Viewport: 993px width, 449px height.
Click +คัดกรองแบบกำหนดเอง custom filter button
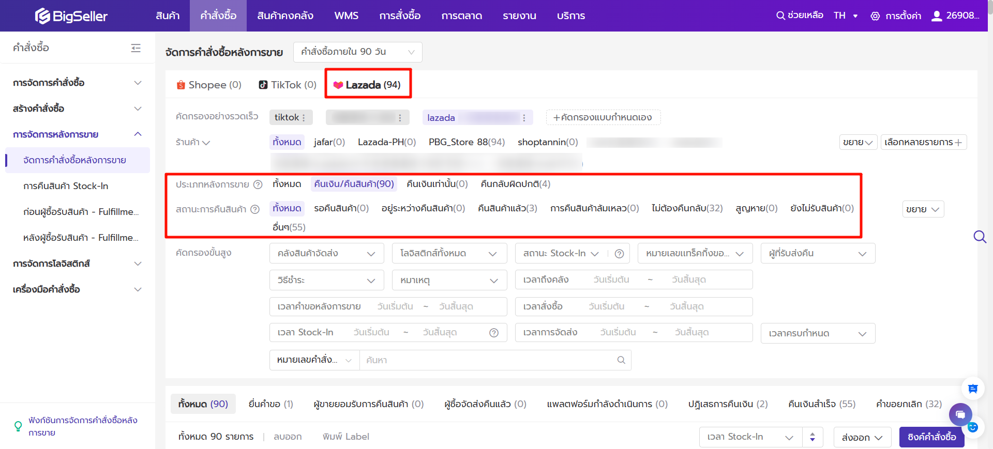pyautogui.click(x=603, y=117)
